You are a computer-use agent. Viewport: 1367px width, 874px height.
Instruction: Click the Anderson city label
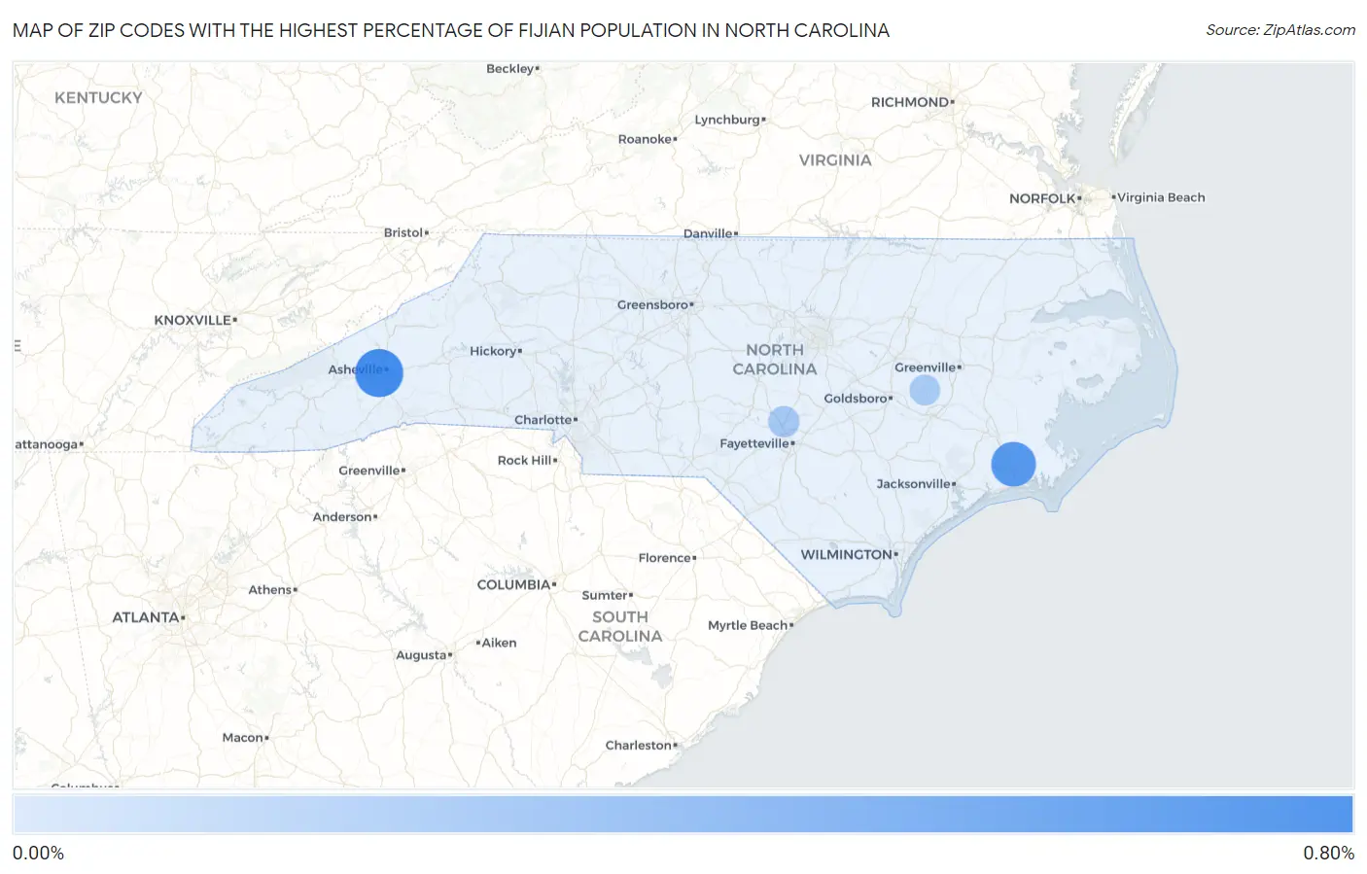coord(342,517)
